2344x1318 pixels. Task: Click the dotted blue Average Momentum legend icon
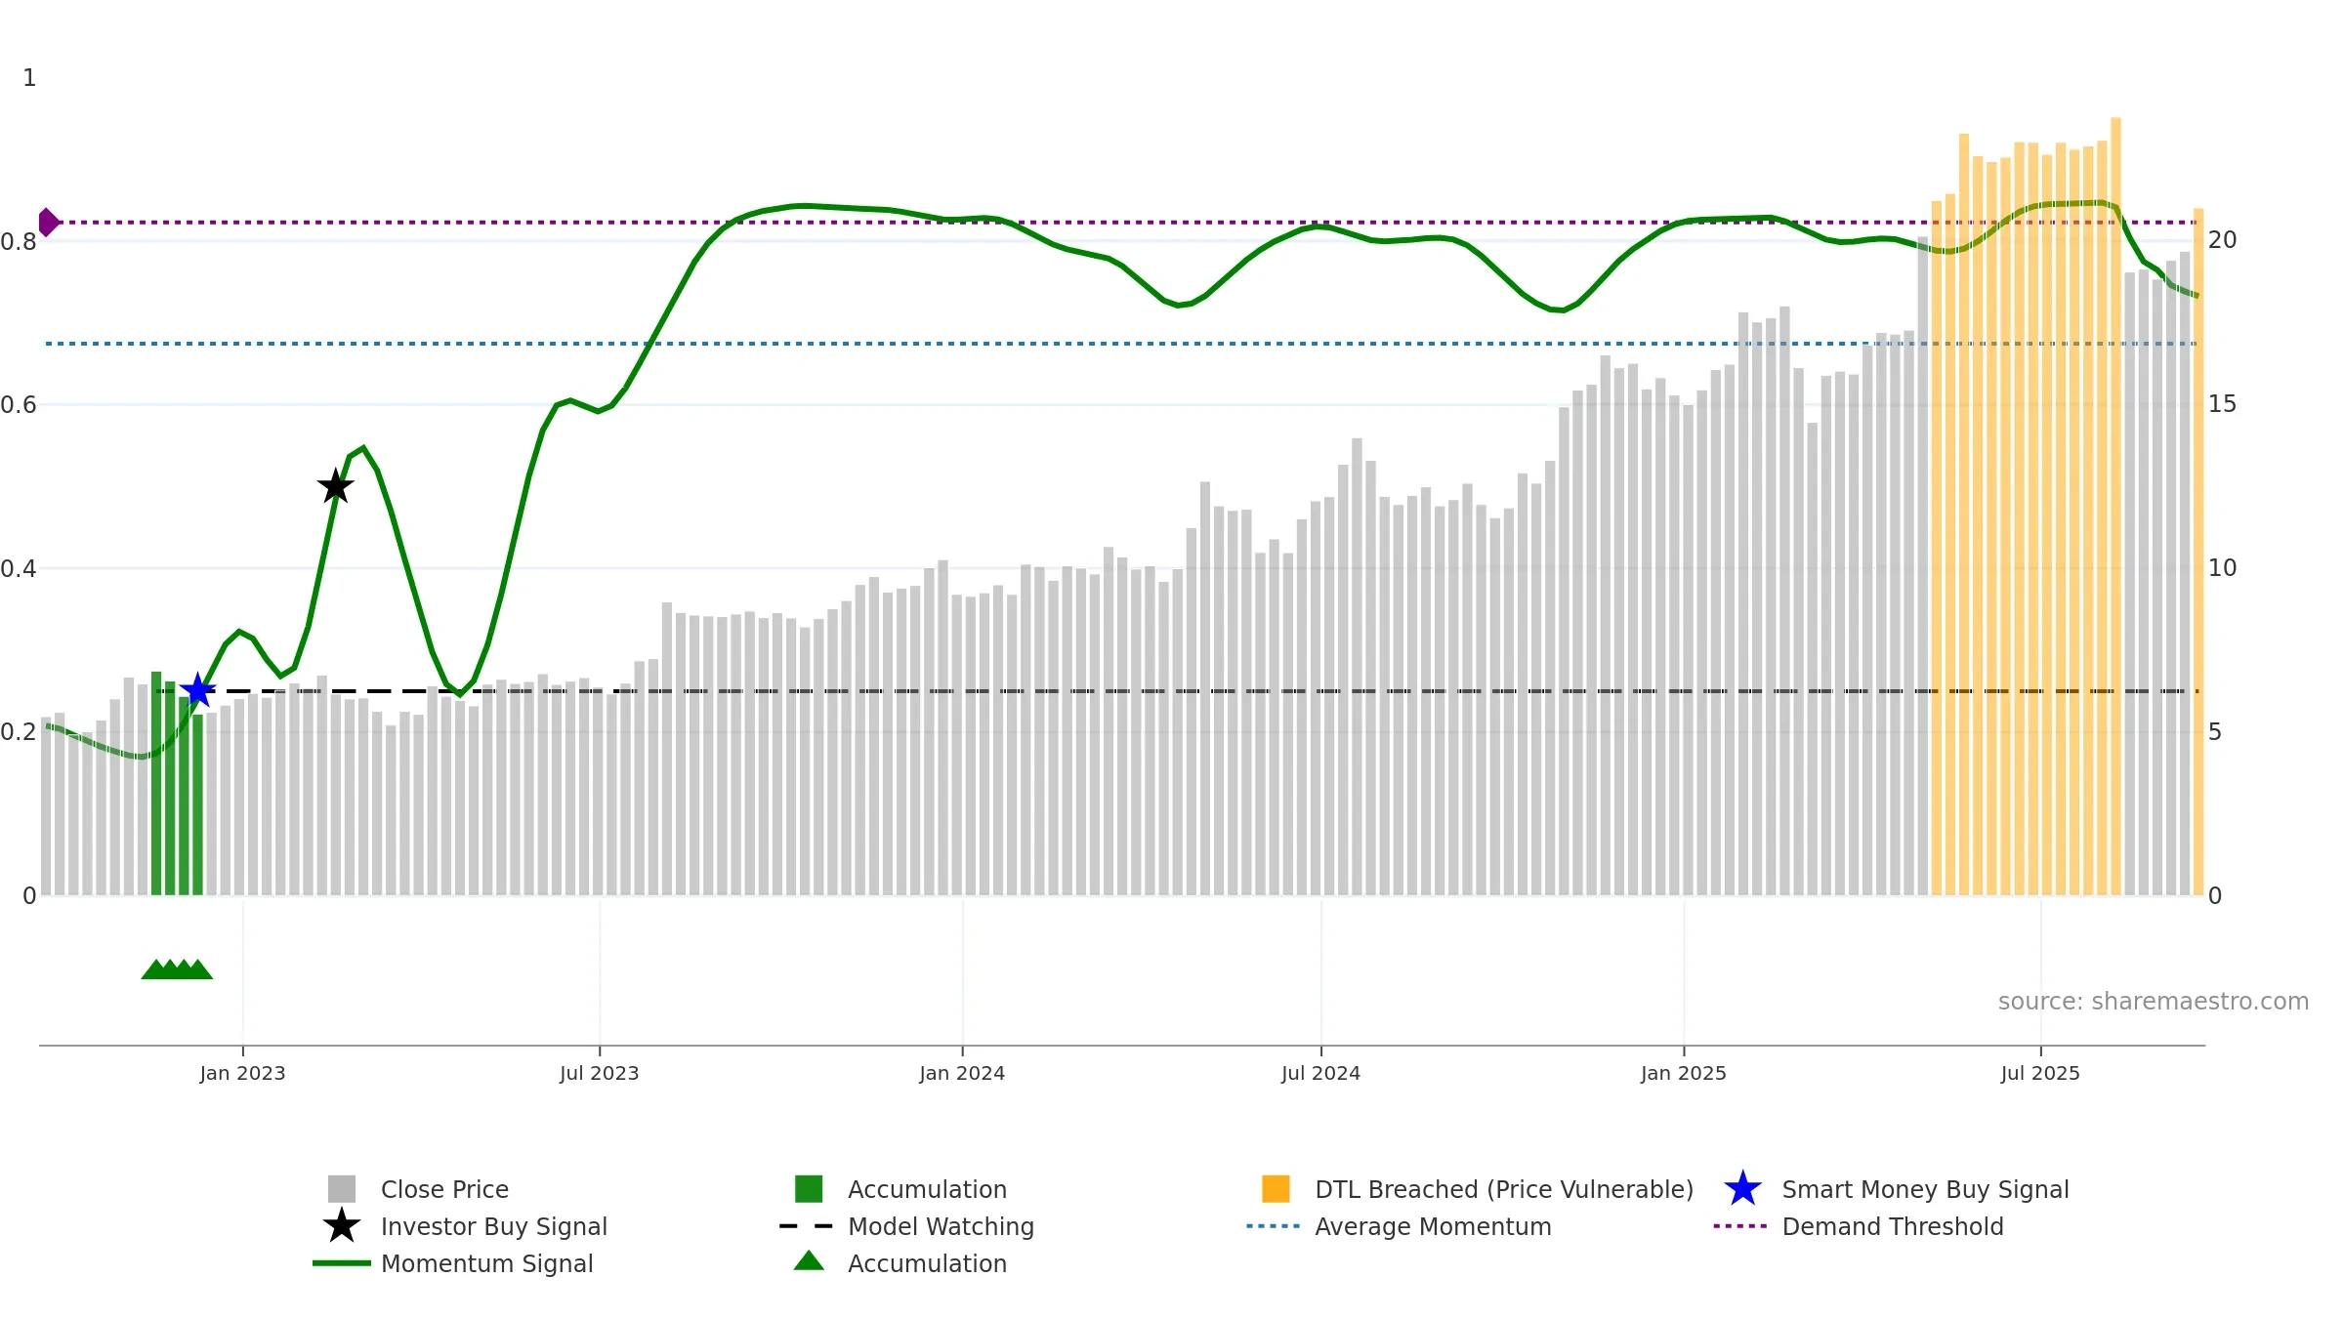click(1274, 1226)
